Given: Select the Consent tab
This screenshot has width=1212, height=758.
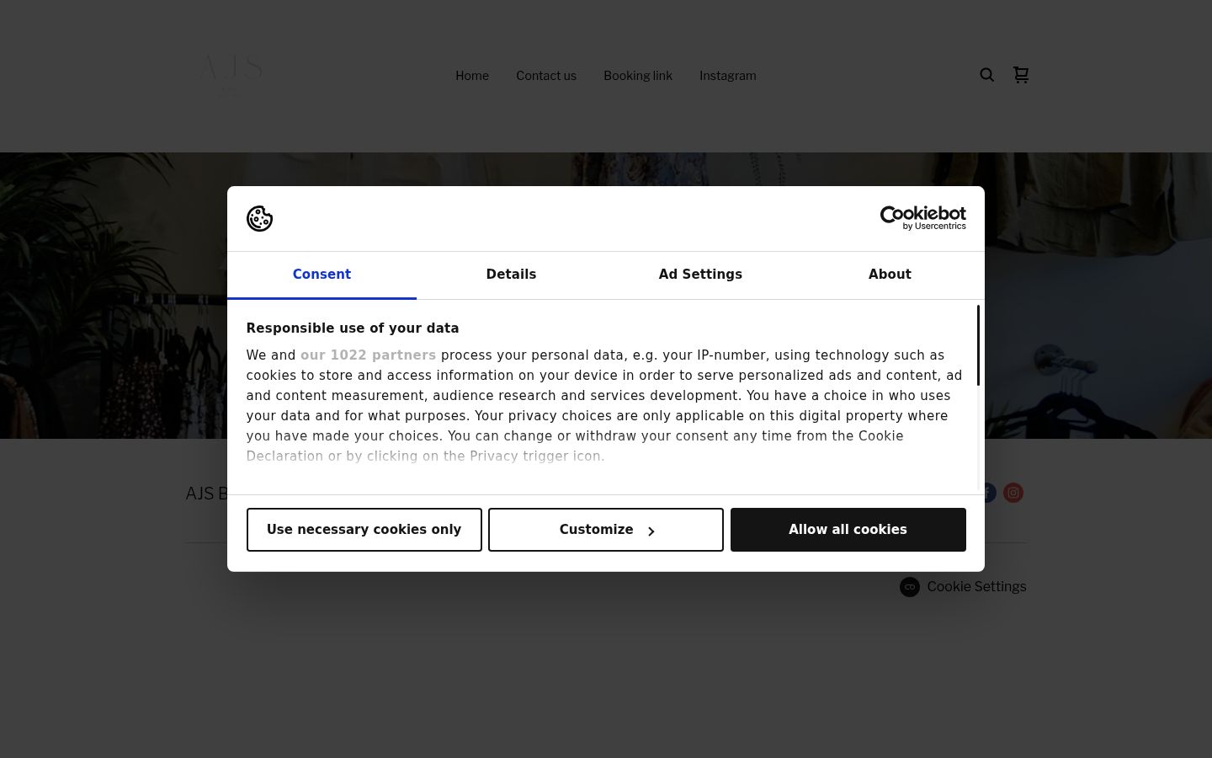Looking at the screenshot, I should pos(322,275).
